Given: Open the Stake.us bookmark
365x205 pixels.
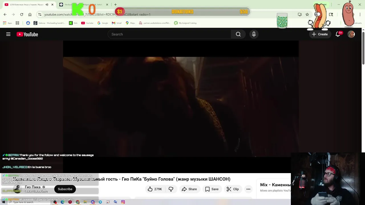Looking at the screenshot, I should pyautogui.click(x=49, y=23).
